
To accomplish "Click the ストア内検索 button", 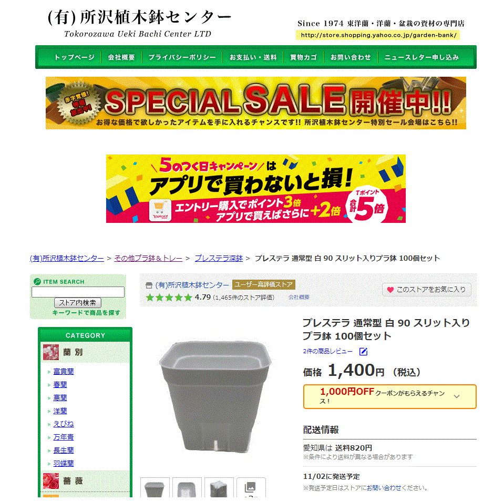I will [x=78, y=303].
